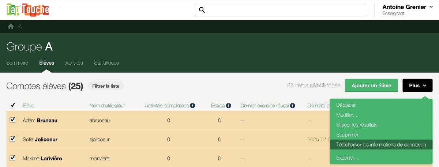Click the TapTouche logo

(x=28, y=10)
